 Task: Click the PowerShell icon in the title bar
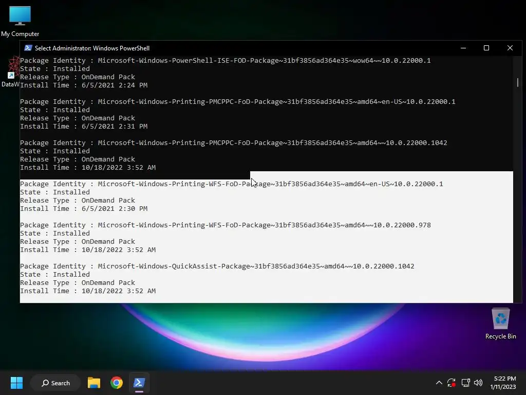[28, 48]
